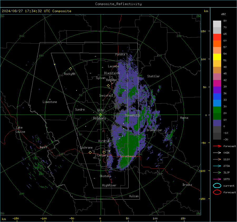Click the red forecast ellipse icon
This screenshot has width=237, height=222.
tap(217, 192)
